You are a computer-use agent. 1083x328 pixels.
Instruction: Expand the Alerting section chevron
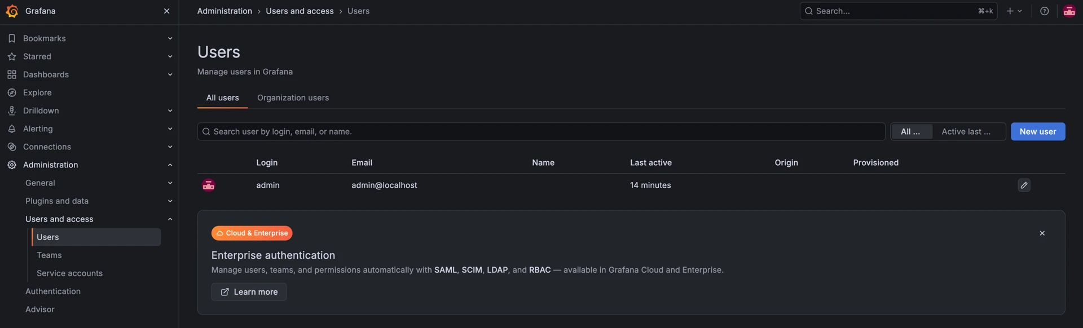tap(170, 128)
